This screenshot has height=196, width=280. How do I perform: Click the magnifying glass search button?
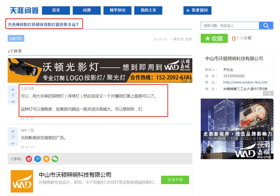coord(266,25)
